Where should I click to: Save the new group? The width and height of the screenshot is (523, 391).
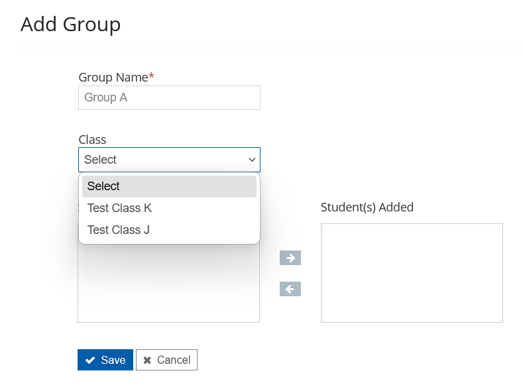[x=105, y=360]
